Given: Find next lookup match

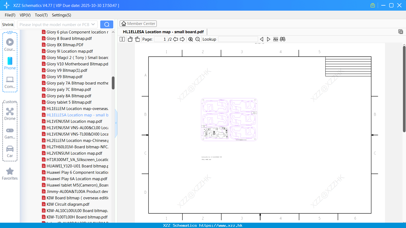Looking at the screenshot, I should pyautogui.click(x=268, y=39).
